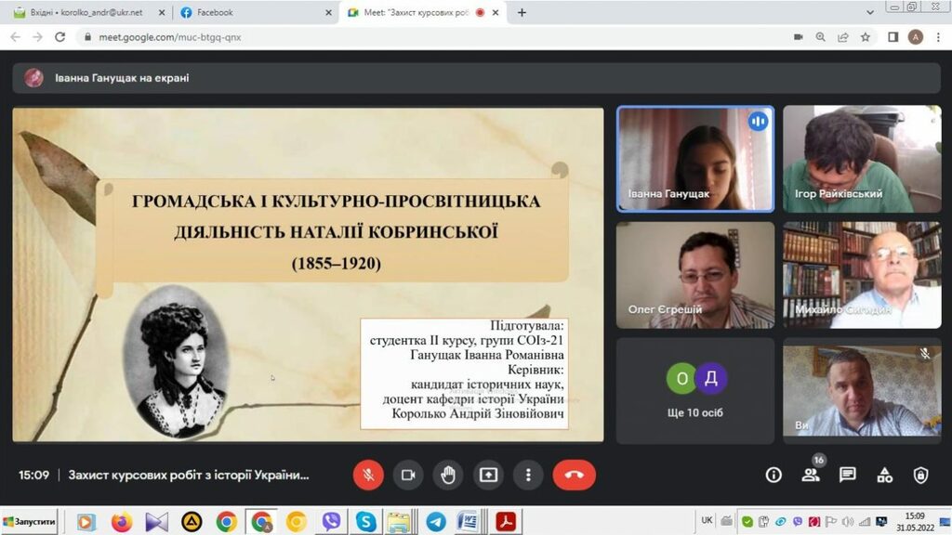Open meeting details info icon

point(773,475)
